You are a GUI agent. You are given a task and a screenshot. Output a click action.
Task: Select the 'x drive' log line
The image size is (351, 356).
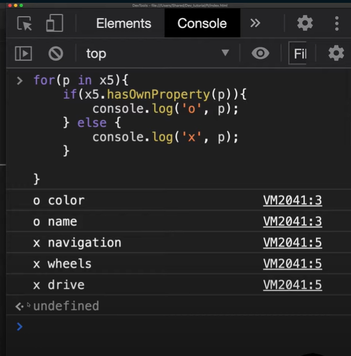pyautogui.click(x=59, y=284)
